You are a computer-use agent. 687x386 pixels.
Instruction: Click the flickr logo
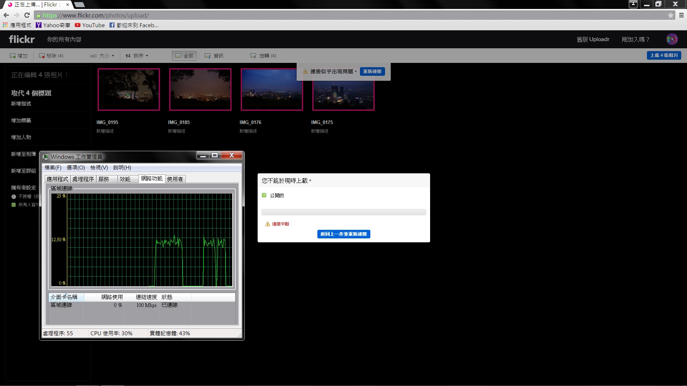(x=22, y=39)
